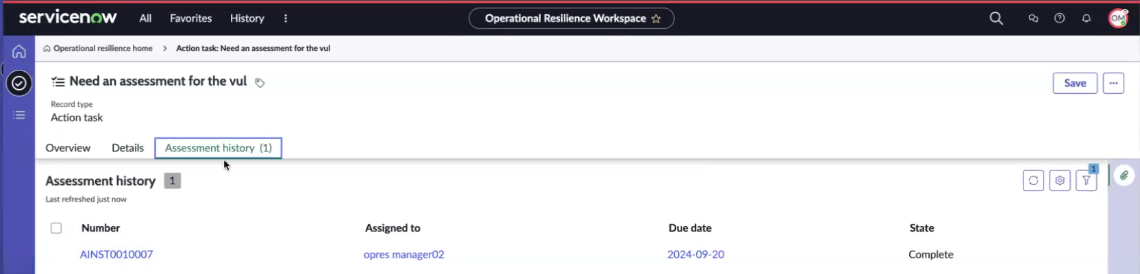Click the refresh list icon
This screenshot has width=1140, height=274.
click(x=1033, y=180)
